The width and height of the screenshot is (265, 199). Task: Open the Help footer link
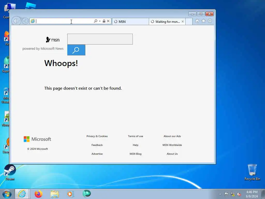(x=136, y=145)
